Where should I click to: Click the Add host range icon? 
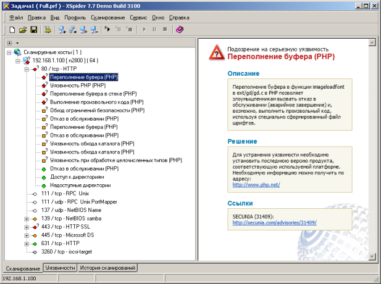(73, 30)
